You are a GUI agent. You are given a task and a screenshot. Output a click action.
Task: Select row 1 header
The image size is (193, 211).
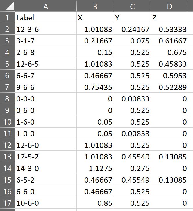(x=8, y=17)
